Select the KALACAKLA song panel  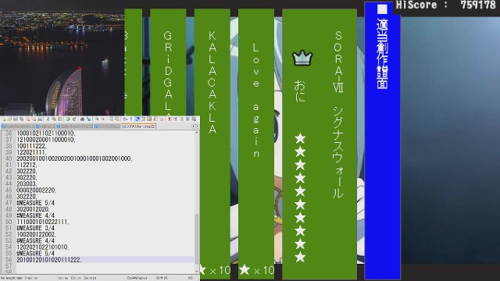(x=212, y=144)
